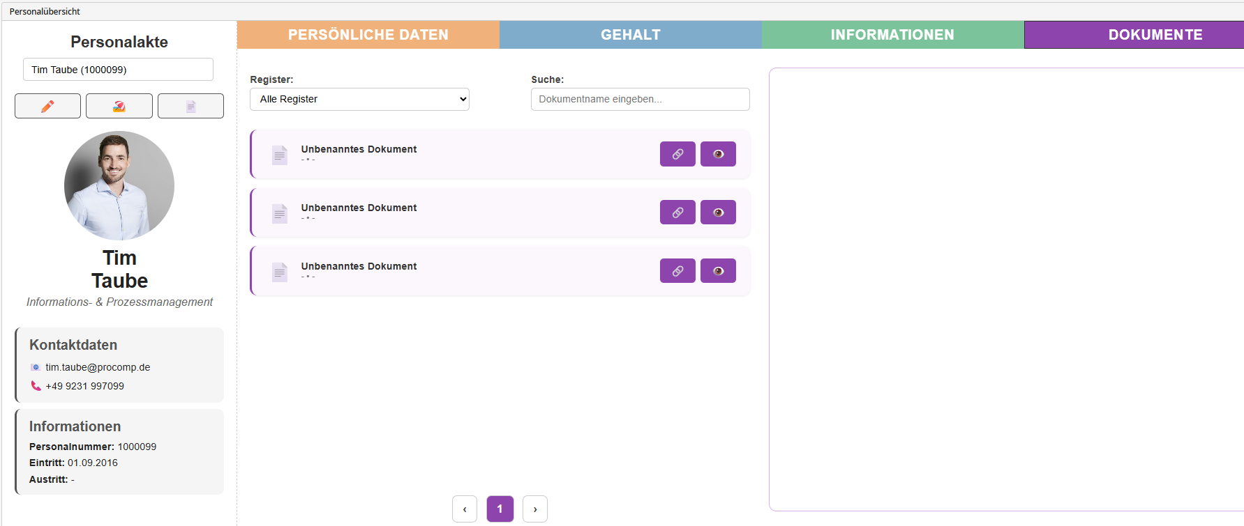The height and width of the screenshot is (526, 1244).
Task: Click the pink phone icon in Kontaktdaten
Action: click(x=36, y=386)
